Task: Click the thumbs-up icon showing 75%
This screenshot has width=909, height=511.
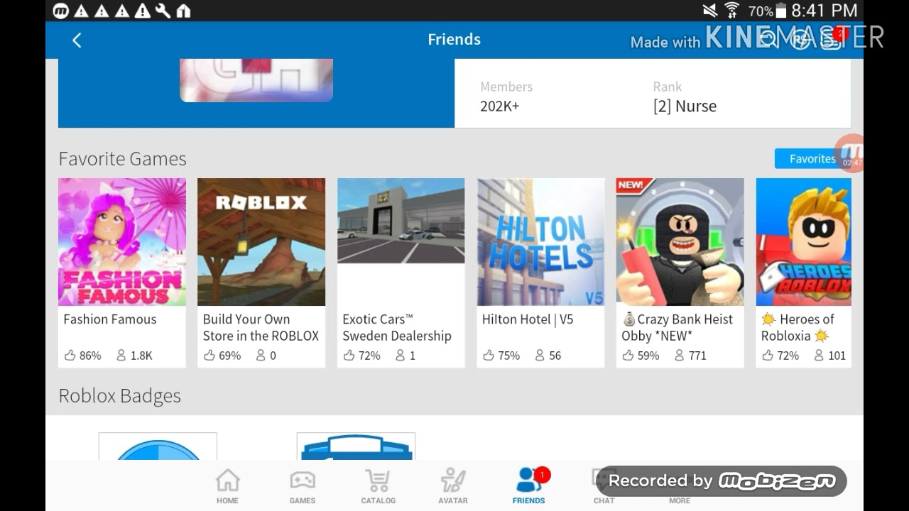Action: tap(489, 356)
